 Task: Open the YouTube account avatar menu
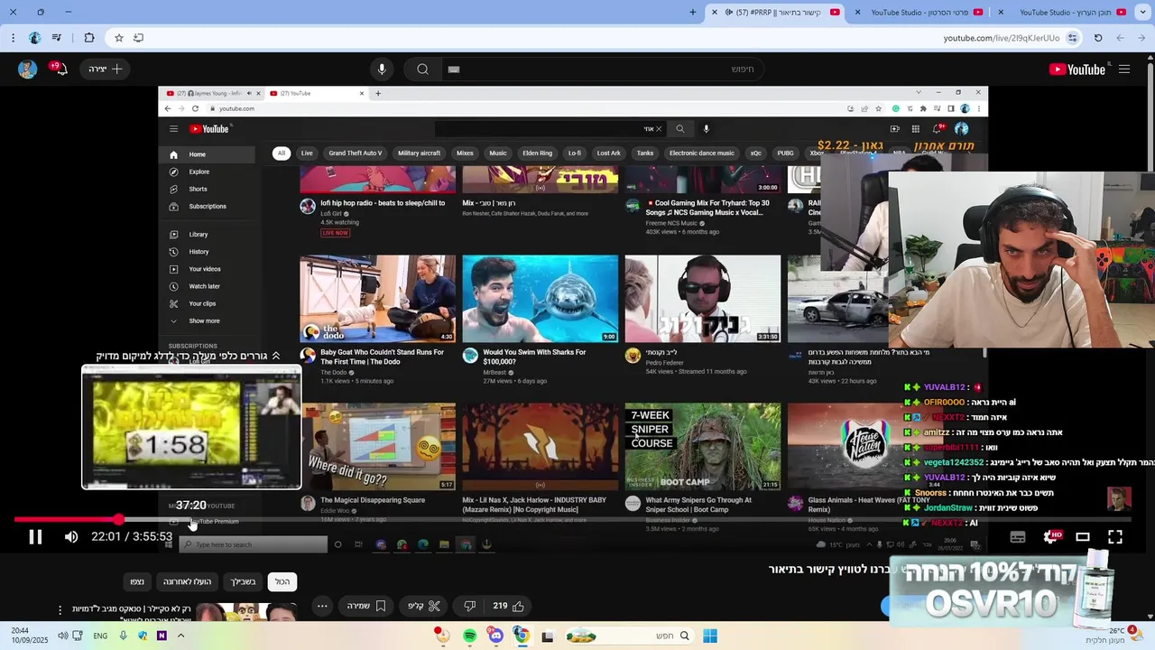point(27,70)
